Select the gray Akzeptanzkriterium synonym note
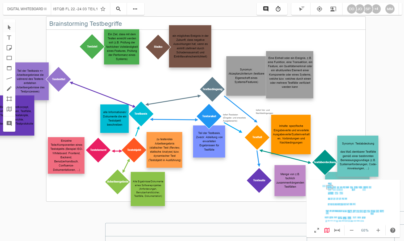Screen dimensions: 404x241 point(246,76)
